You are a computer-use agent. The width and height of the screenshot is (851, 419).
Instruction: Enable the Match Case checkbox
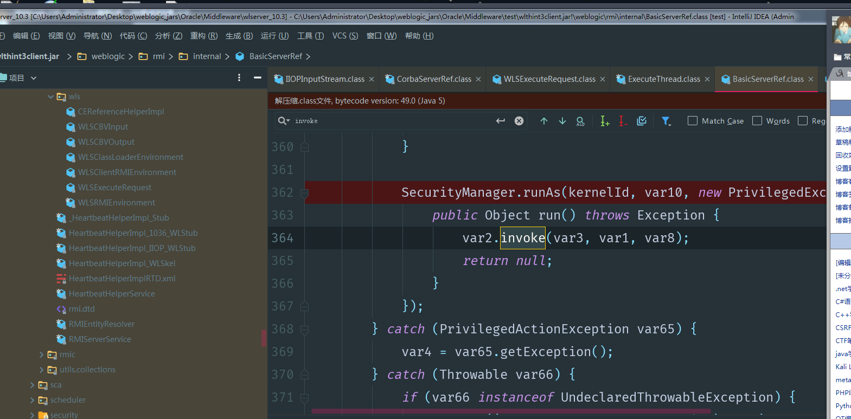point(693,121)
